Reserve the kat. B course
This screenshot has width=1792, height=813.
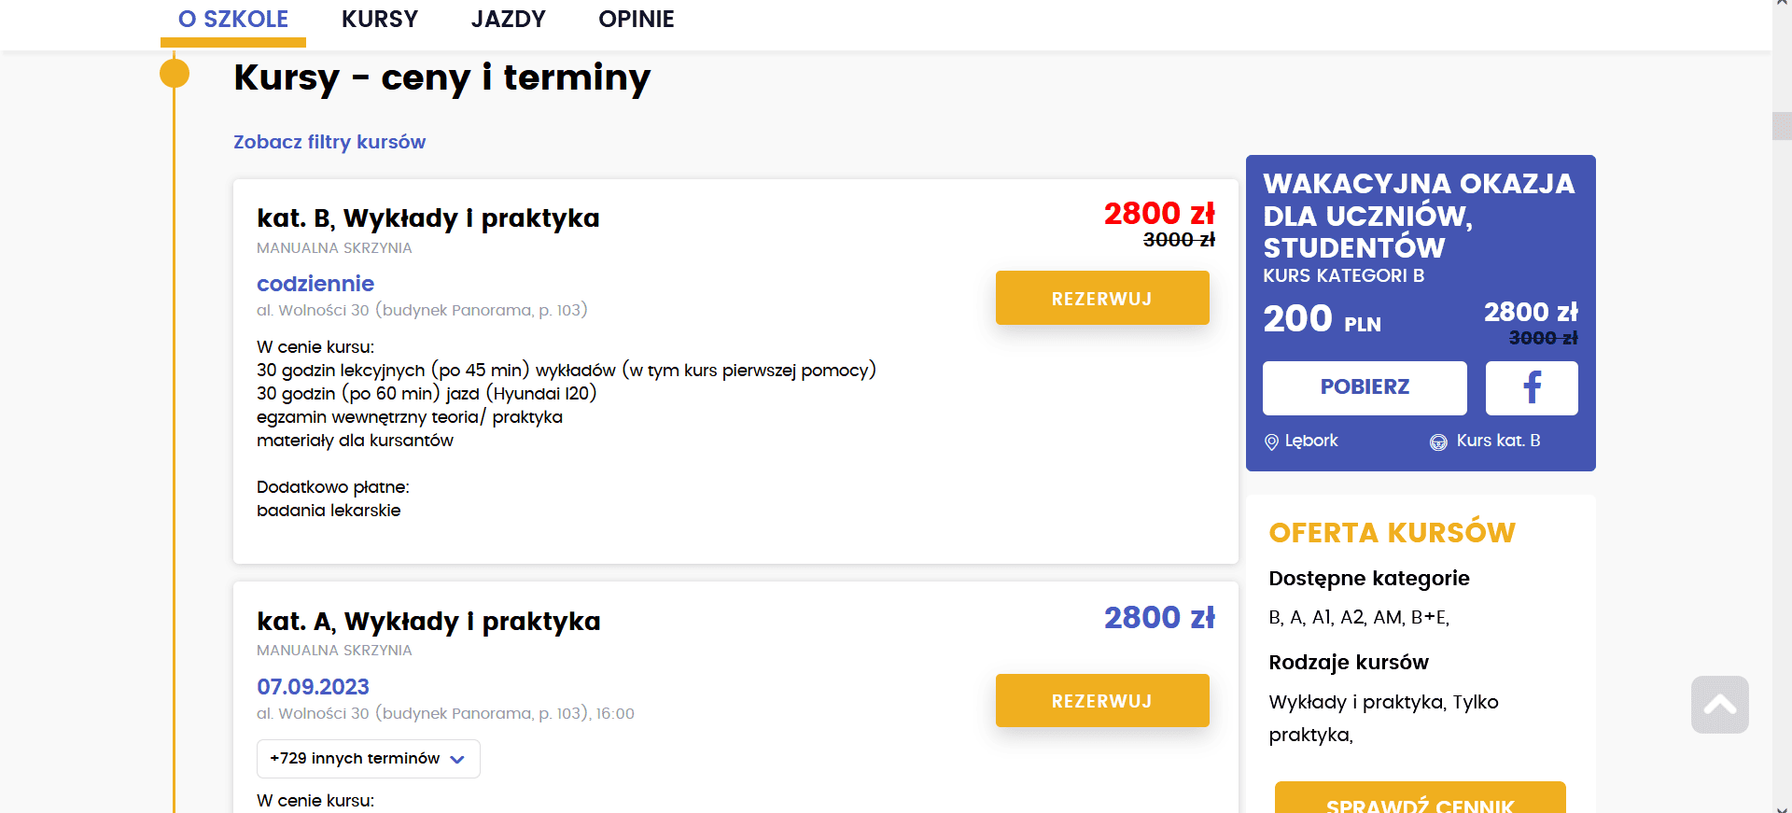coord(1101,298)
